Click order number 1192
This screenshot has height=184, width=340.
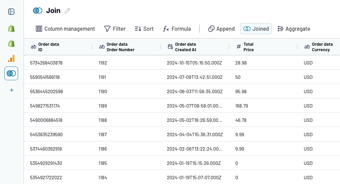103,63
